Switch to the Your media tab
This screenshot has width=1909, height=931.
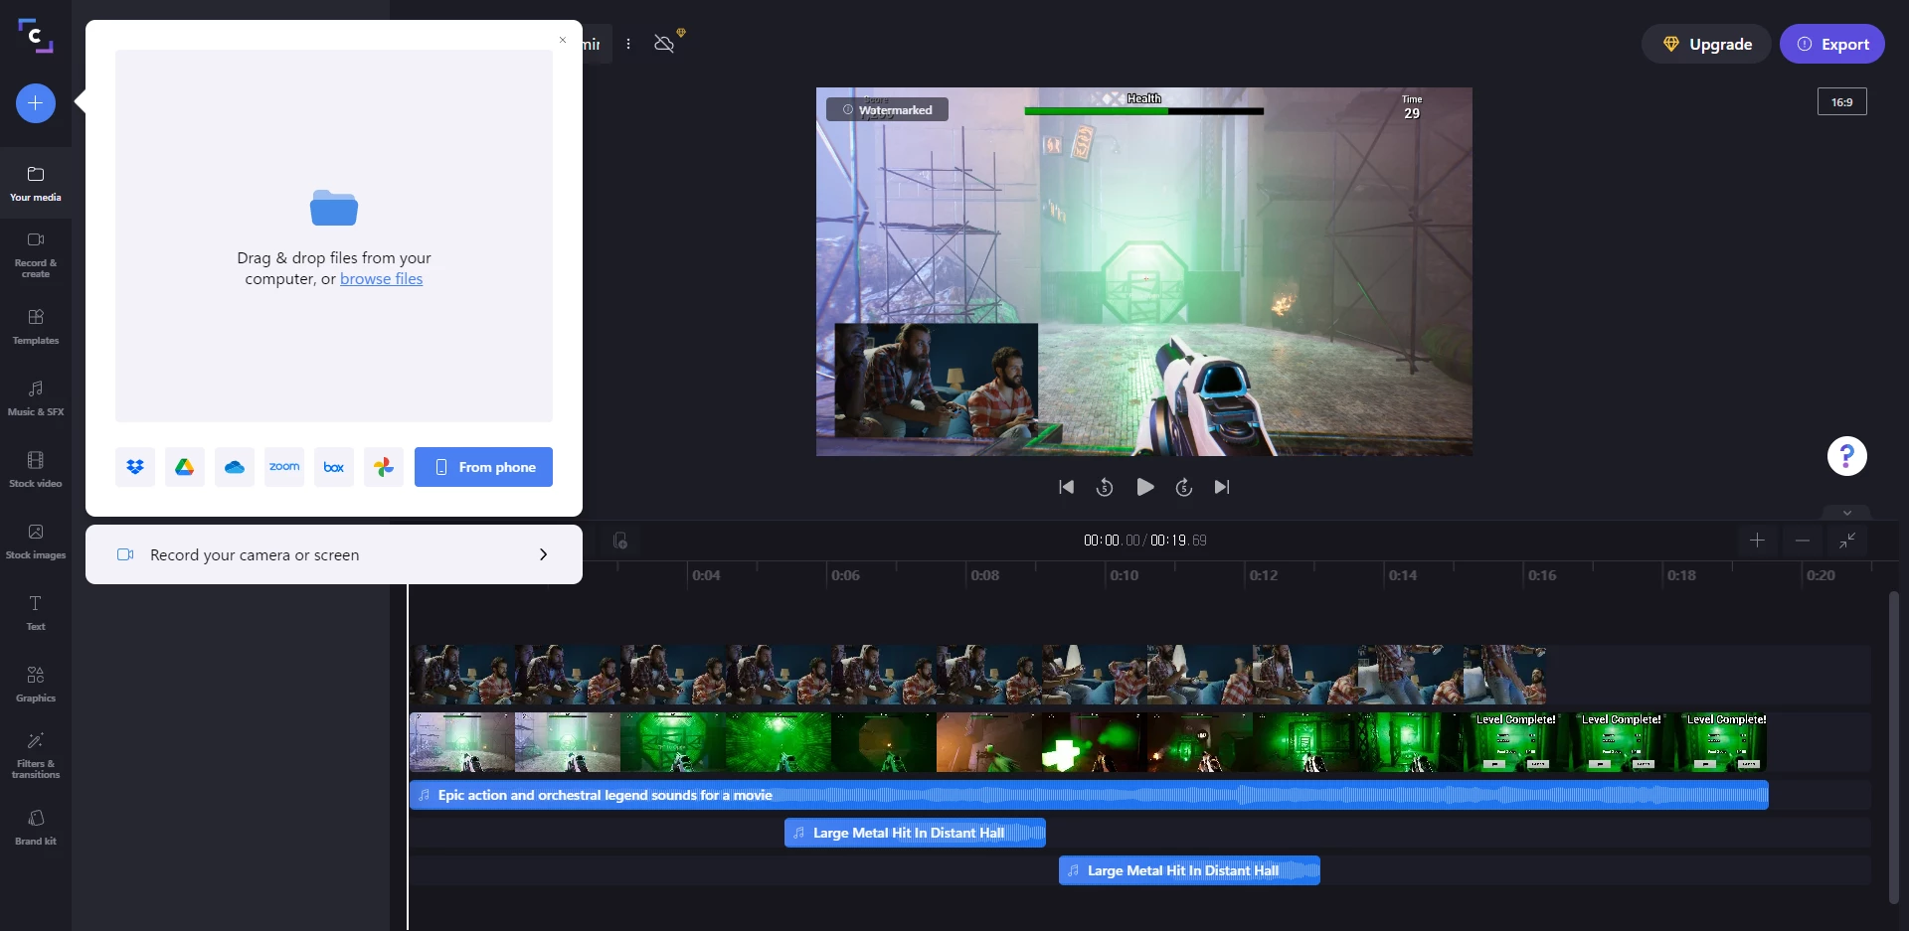point(35,183)
